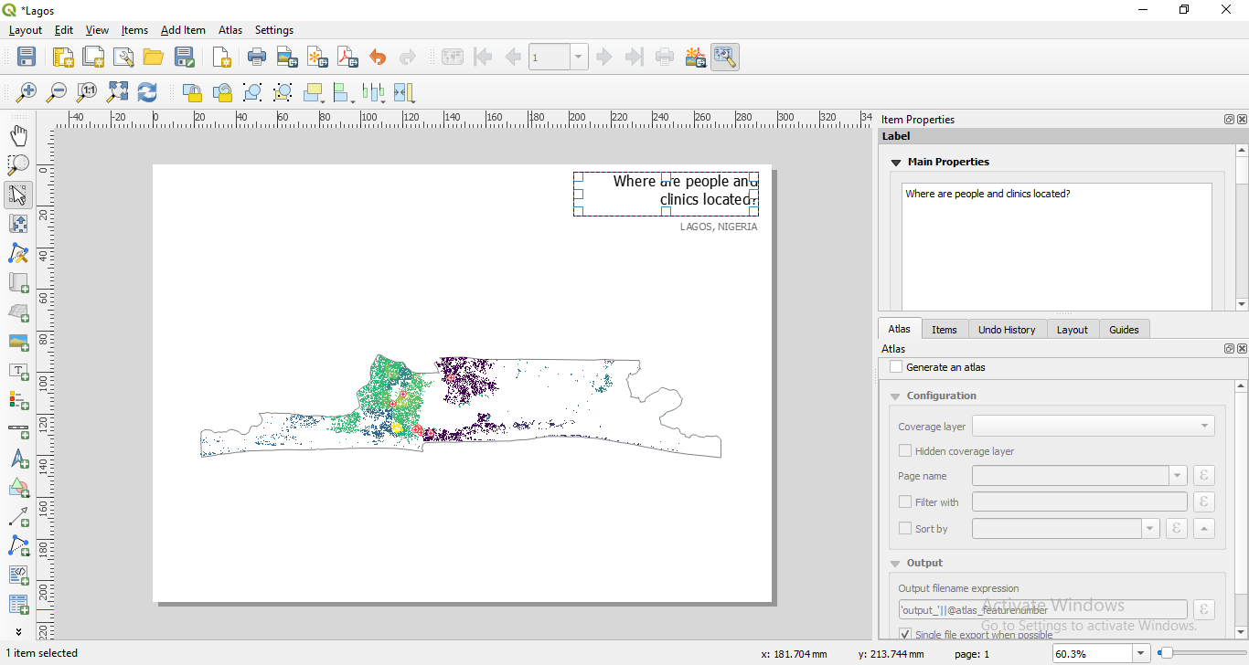1249x665 pixels.
Task: Choose the Add North Arrow tool
Action: tap(18, 459)
